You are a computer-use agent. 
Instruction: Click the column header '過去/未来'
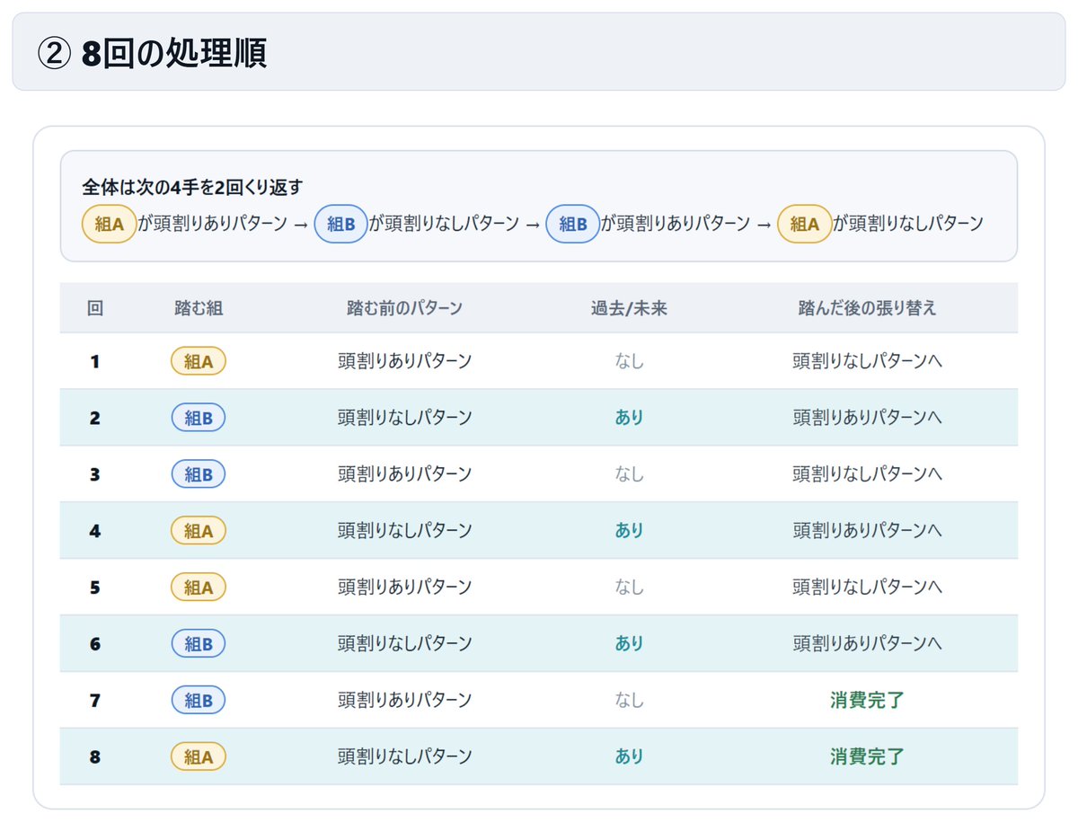click(x=629, y=308)
